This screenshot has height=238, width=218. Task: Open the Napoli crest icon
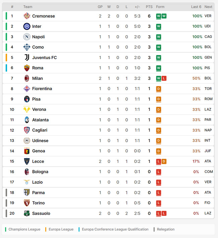click(x=27, y=37)
